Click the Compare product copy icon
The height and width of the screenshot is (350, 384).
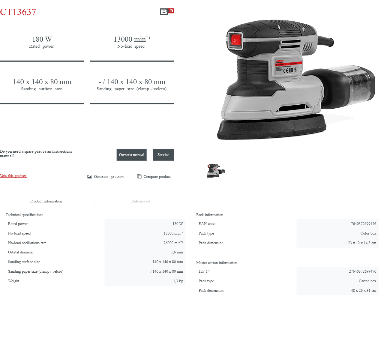pyautogui.click(x=139, y=176)
